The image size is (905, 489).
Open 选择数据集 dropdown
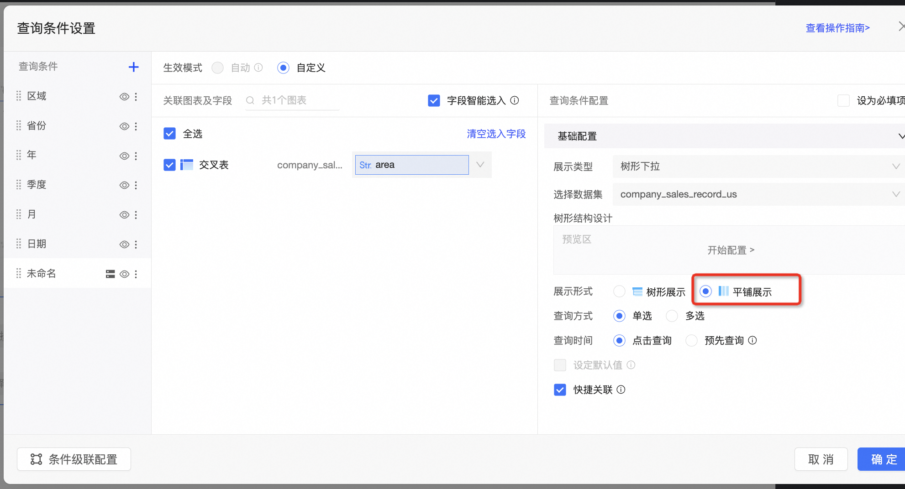tap(757, 194)
